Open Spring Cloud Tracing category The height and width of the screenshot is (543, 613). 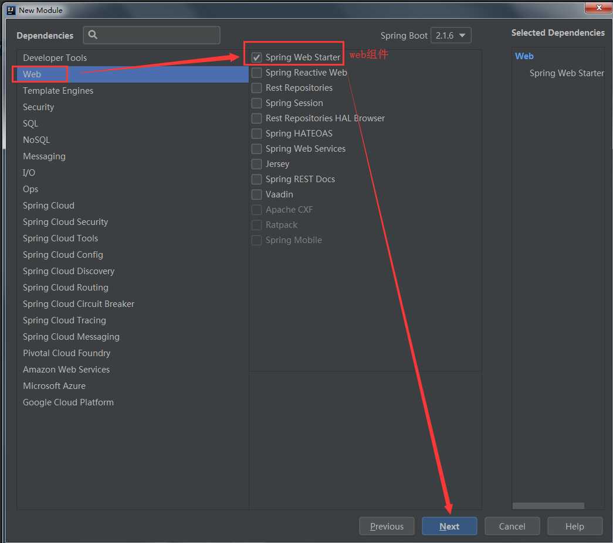133,320
